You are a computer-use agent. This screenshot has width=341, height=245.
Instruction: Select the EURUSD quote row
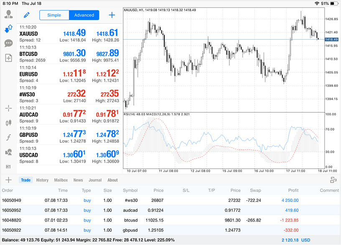[69, 74]
